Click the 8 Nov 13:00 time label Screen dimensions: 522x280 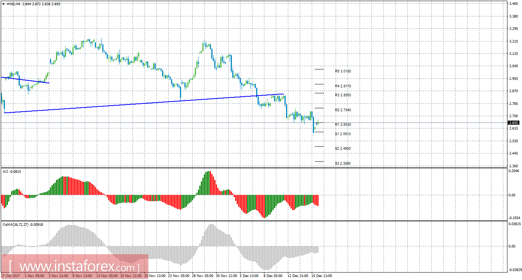(82, 276)
